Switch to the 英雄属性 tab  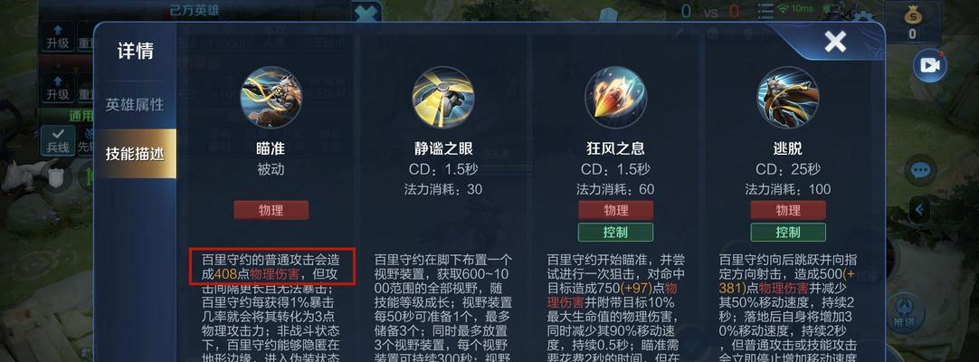tap(135, 105)
